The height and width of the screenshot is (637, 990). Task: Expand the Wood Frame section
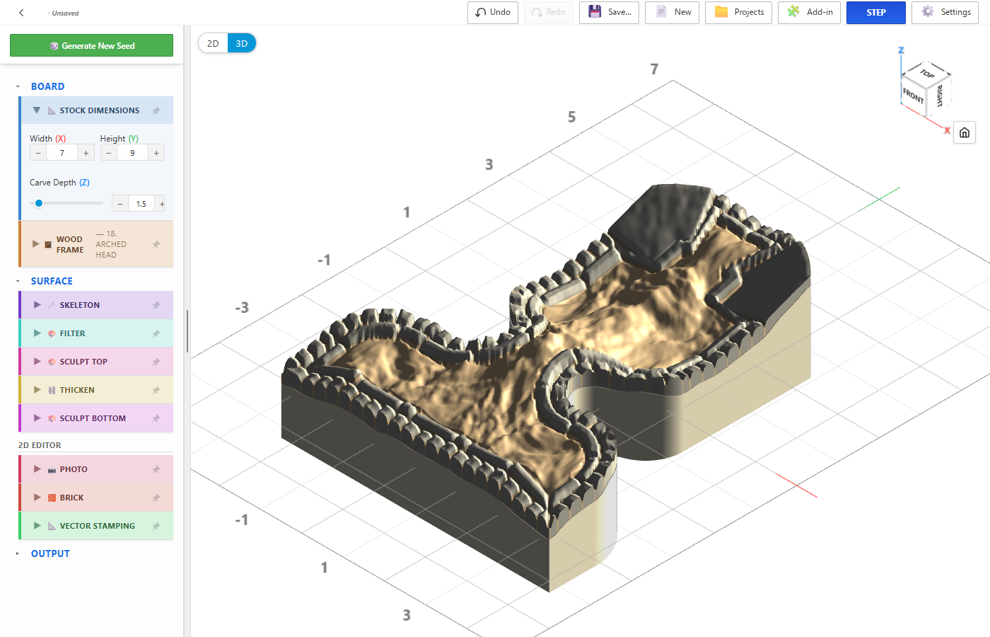point(36,244)
